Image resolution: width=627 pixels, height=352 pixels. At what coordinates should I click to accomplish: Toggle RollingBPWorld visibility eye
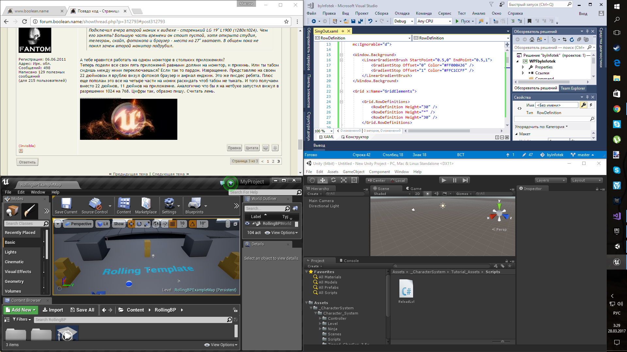pyautogui.click(x=247, y=224)
